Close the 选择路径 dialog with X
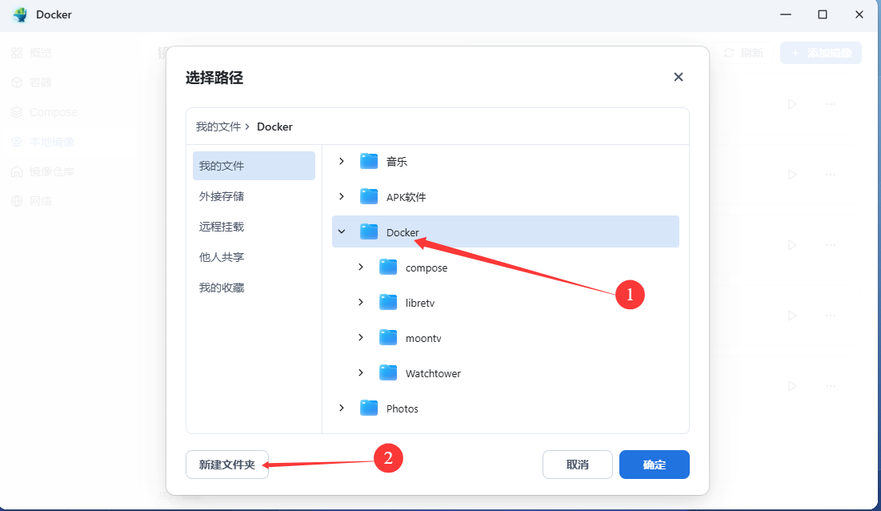 [679, 77]
